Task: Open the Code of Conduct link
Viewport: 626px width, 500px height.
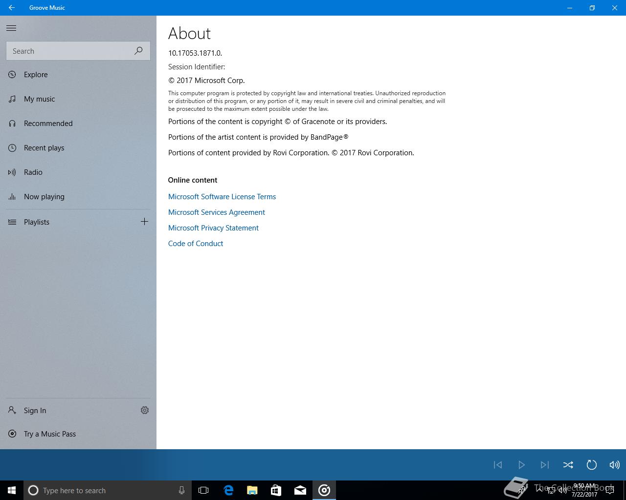Action: pyautogui.click(x=196, y=244)
